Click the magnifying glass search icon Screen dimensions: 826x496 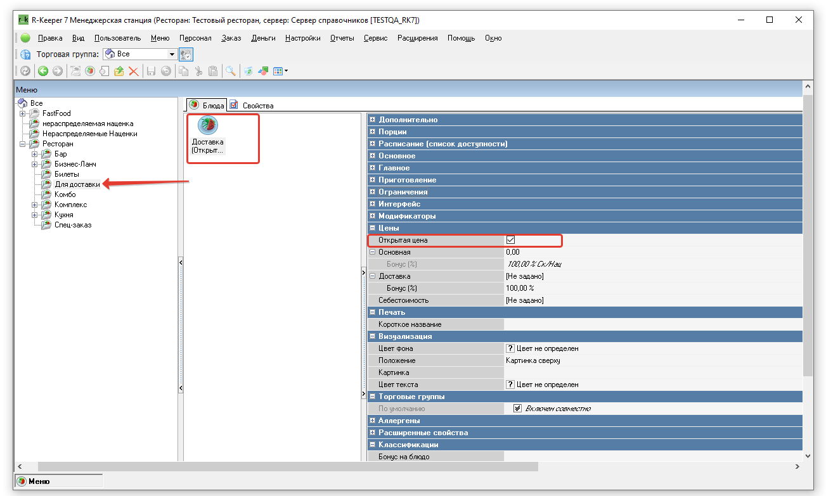point(231,72)
